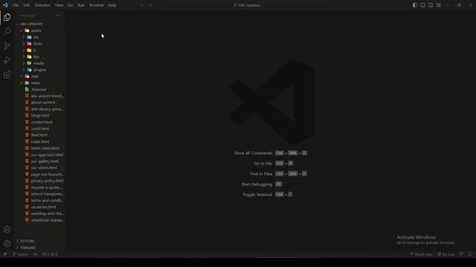476x267 pixels.
Task: Open the fleet.html file
Action: tap(40, 135)
